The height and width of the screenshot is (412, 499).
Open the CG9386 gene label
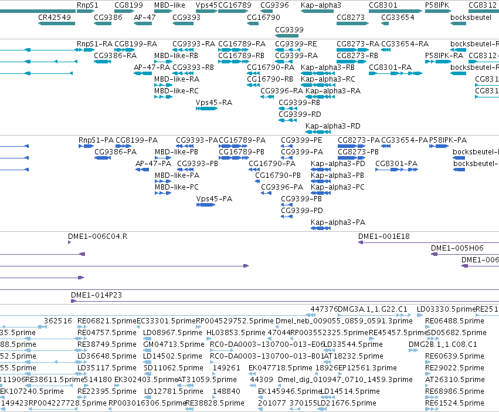[108, 17]
